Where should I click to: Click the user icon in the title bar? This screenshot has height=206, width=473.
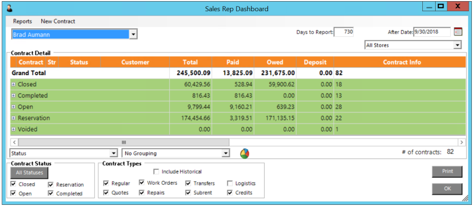[x=9, y=9]
